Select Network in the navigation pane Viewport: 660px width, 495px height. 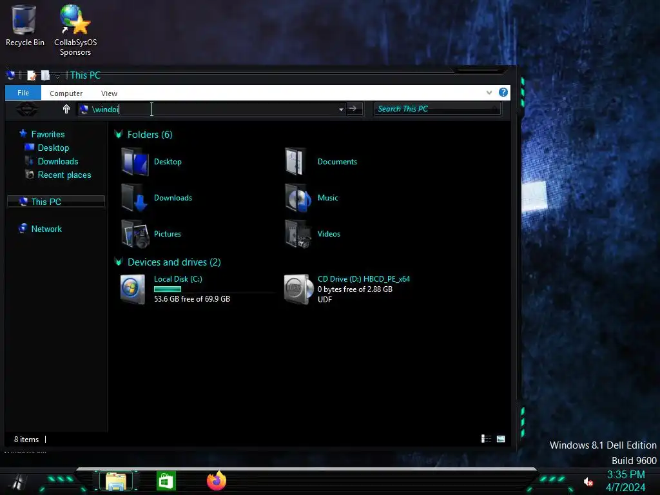[x=46, y=229]
